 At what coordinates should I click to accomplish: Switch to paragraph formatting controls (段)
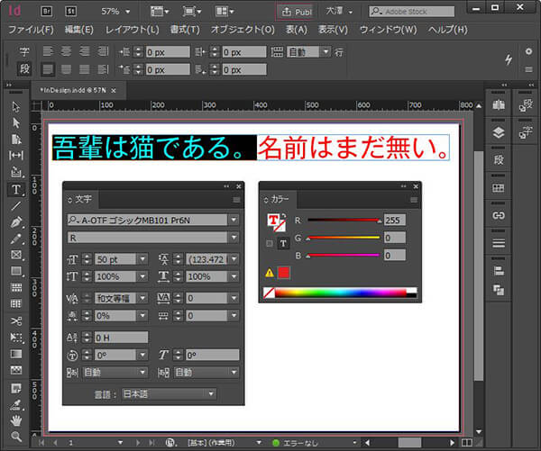pyautogui.click(x=24, y=69)
